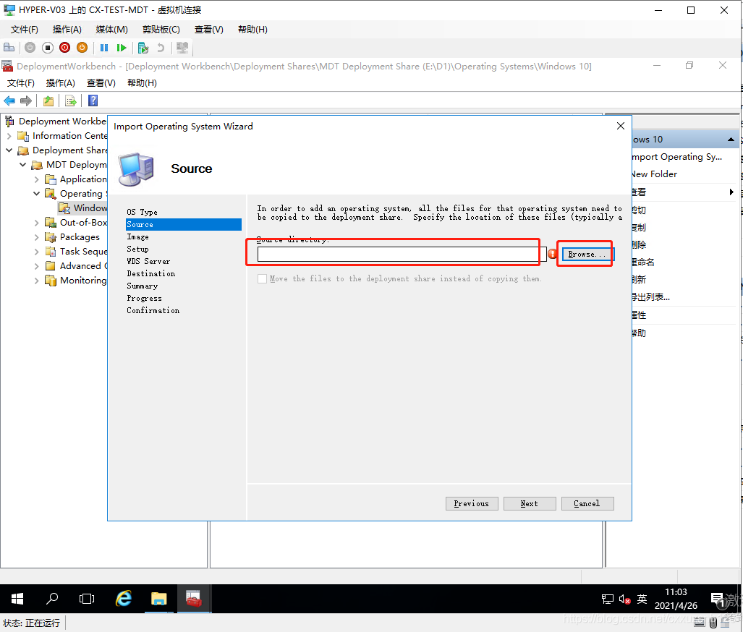This screenshot has width=743, height=632.
Task: Click the Browse button for source directory
Action: pos(587,255)
